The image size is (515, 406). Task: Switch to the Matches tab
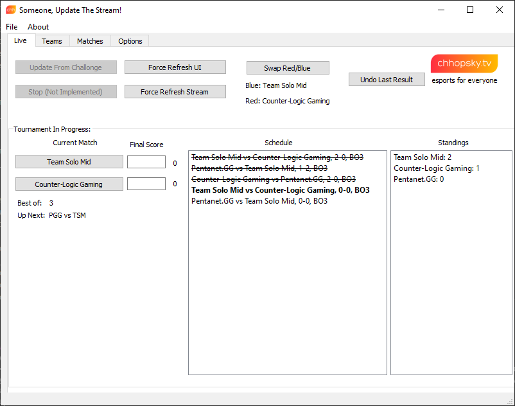tap(90, 41)
